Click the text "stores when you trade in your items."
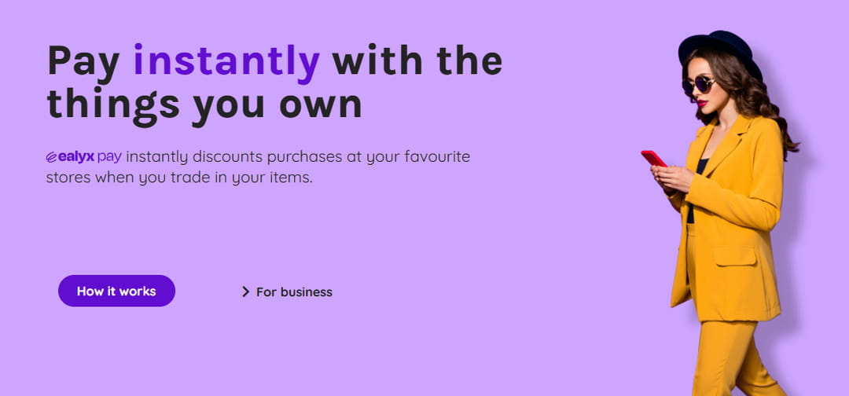The image size is (849, 396). tap(179, 178)
